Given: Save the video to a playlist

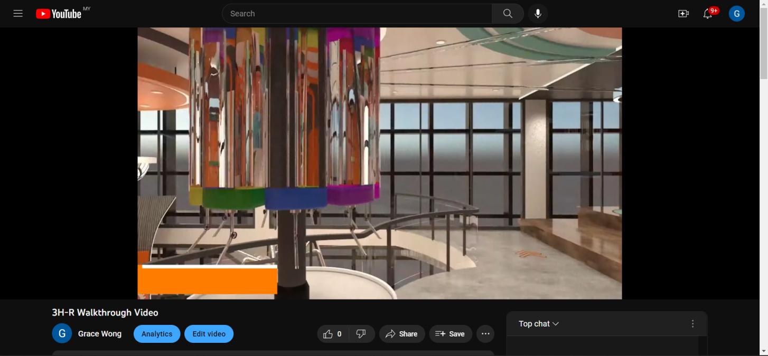Looking at the screenshot, I should pos(450,334).
